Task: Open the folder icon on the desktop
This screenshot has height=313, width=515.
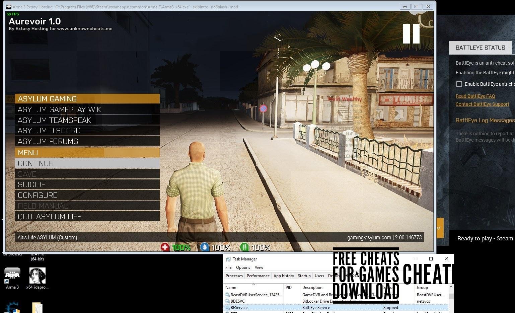Action: pyautogui.click(x=37, y=308)
